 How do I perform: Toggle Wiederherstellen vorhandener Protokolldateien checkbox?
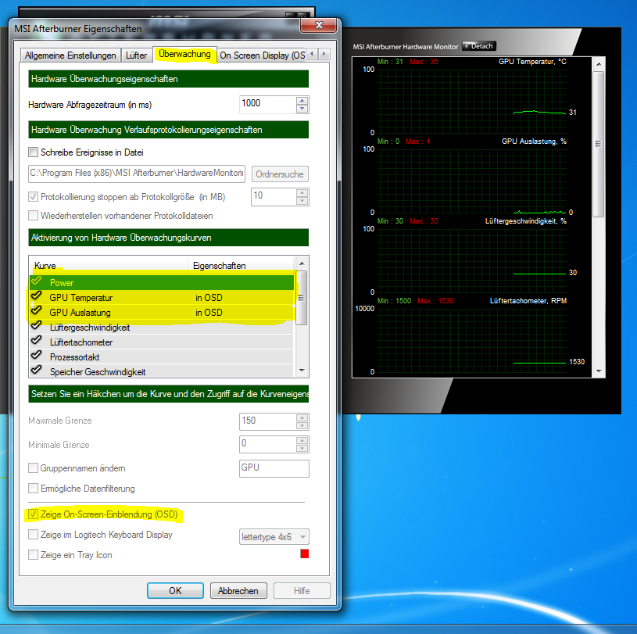coord(34,216)
